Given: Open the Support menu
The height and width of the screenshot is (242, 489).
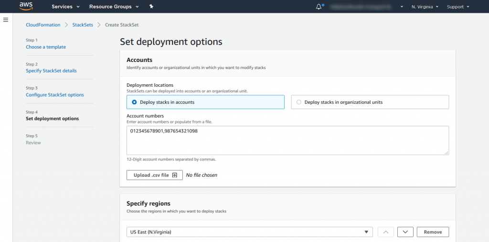Looking at the screenshot, I should (458, 7).
